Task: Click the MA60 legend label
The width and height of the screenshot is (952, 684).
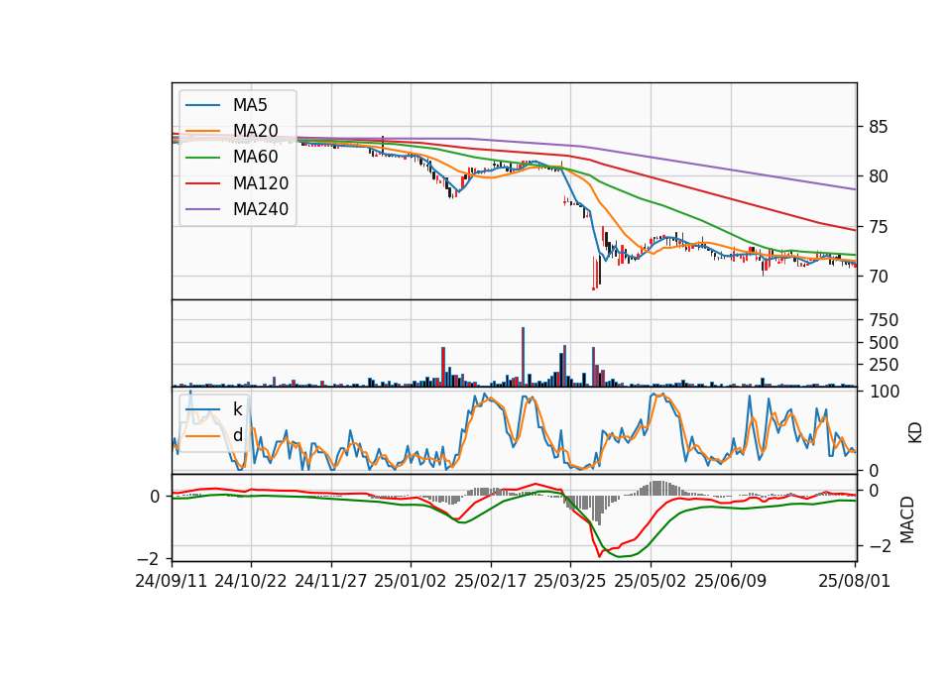Action: coord(255,157)
